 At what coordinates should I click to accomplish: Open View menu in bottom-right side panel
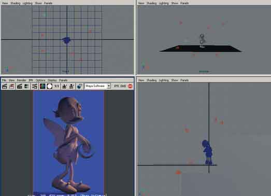(141, 80)
